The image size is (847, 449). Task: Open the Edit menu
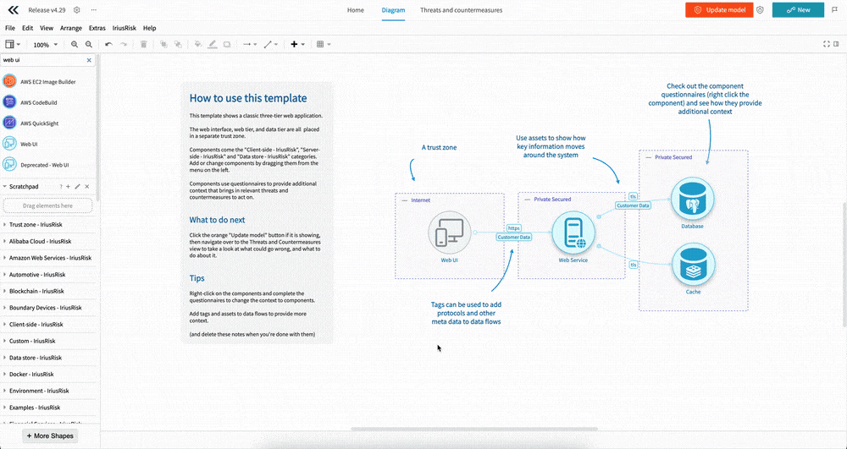tap(28, 28)
